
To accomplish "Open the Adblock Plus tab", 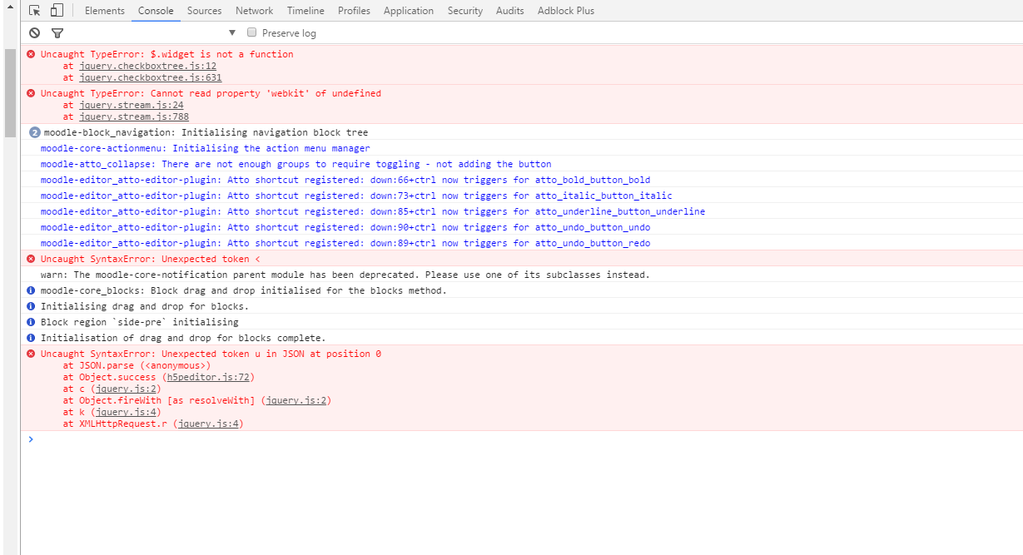I will coord(566,11).
